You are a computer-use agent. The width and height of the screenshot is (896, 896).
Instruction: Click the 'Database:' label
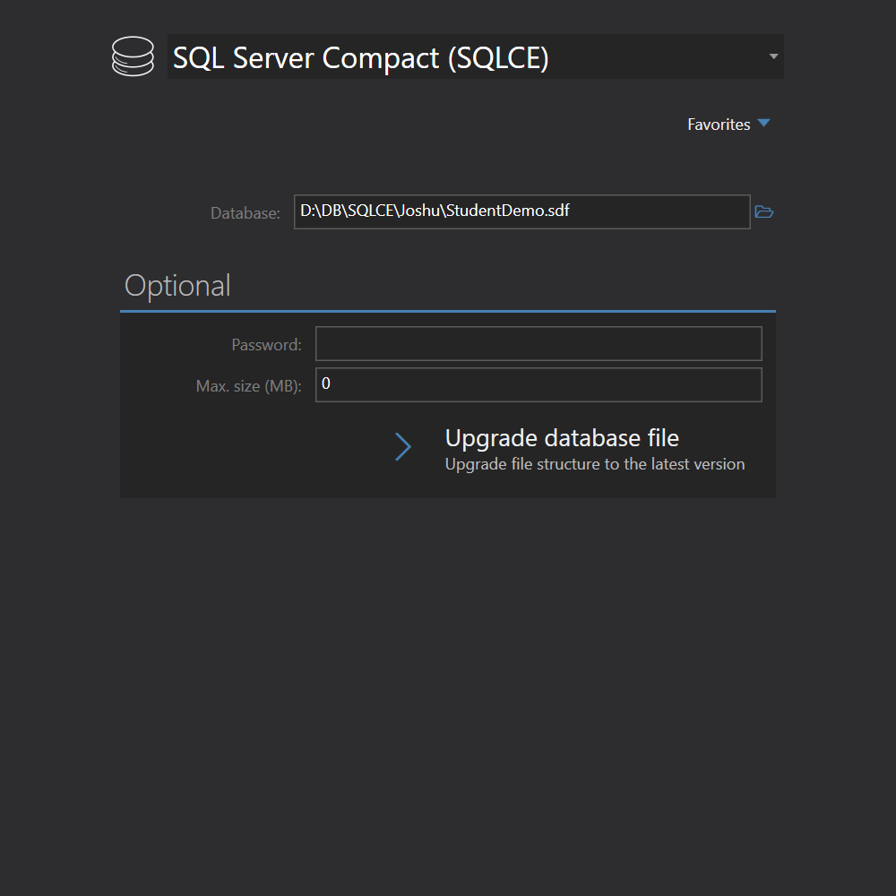pyautogui.click(x=245, y=213)
